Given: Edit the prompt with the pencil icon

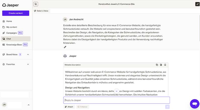Looking at the screenshot, I should coord(65,47).
